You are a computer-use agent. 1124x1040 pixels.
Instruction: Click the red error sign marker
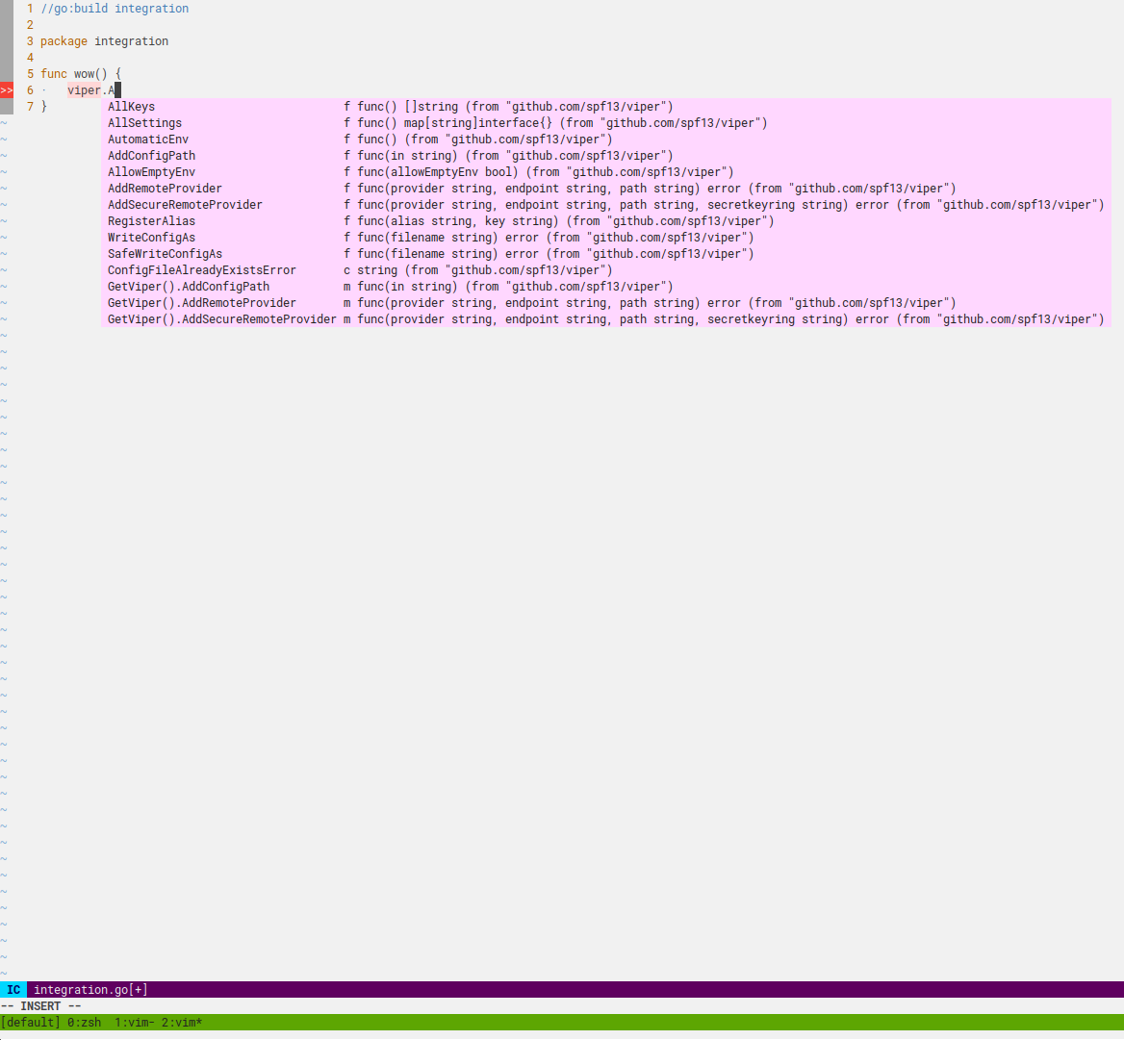[7, 90]
